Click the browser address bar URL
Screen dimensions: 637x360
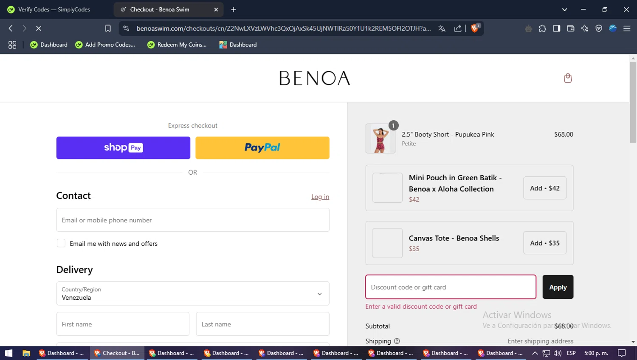(283, 28)
